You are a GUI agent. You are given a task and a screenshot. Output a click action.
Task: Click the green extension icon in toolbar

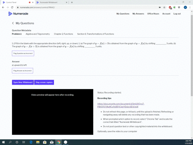pos(175,7)
